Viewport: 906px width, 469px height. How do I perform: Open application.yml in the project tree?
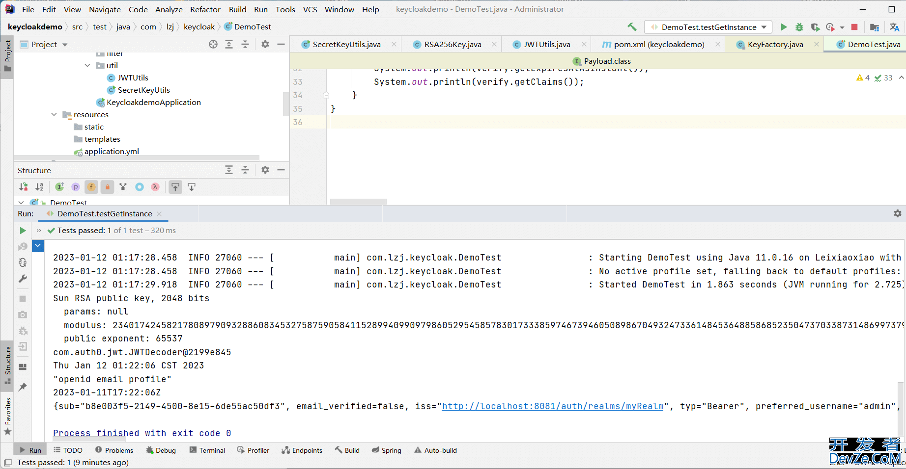112,152
